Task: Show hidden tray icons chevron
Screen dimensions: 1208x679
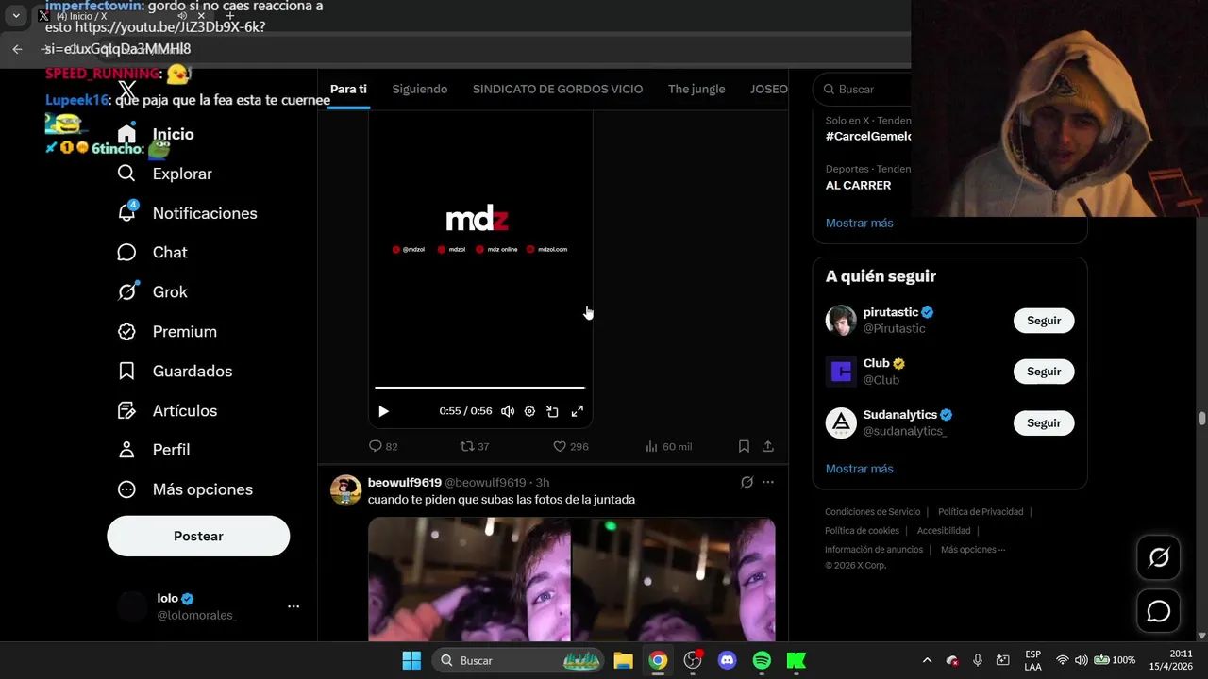Action: coord(927,660)
